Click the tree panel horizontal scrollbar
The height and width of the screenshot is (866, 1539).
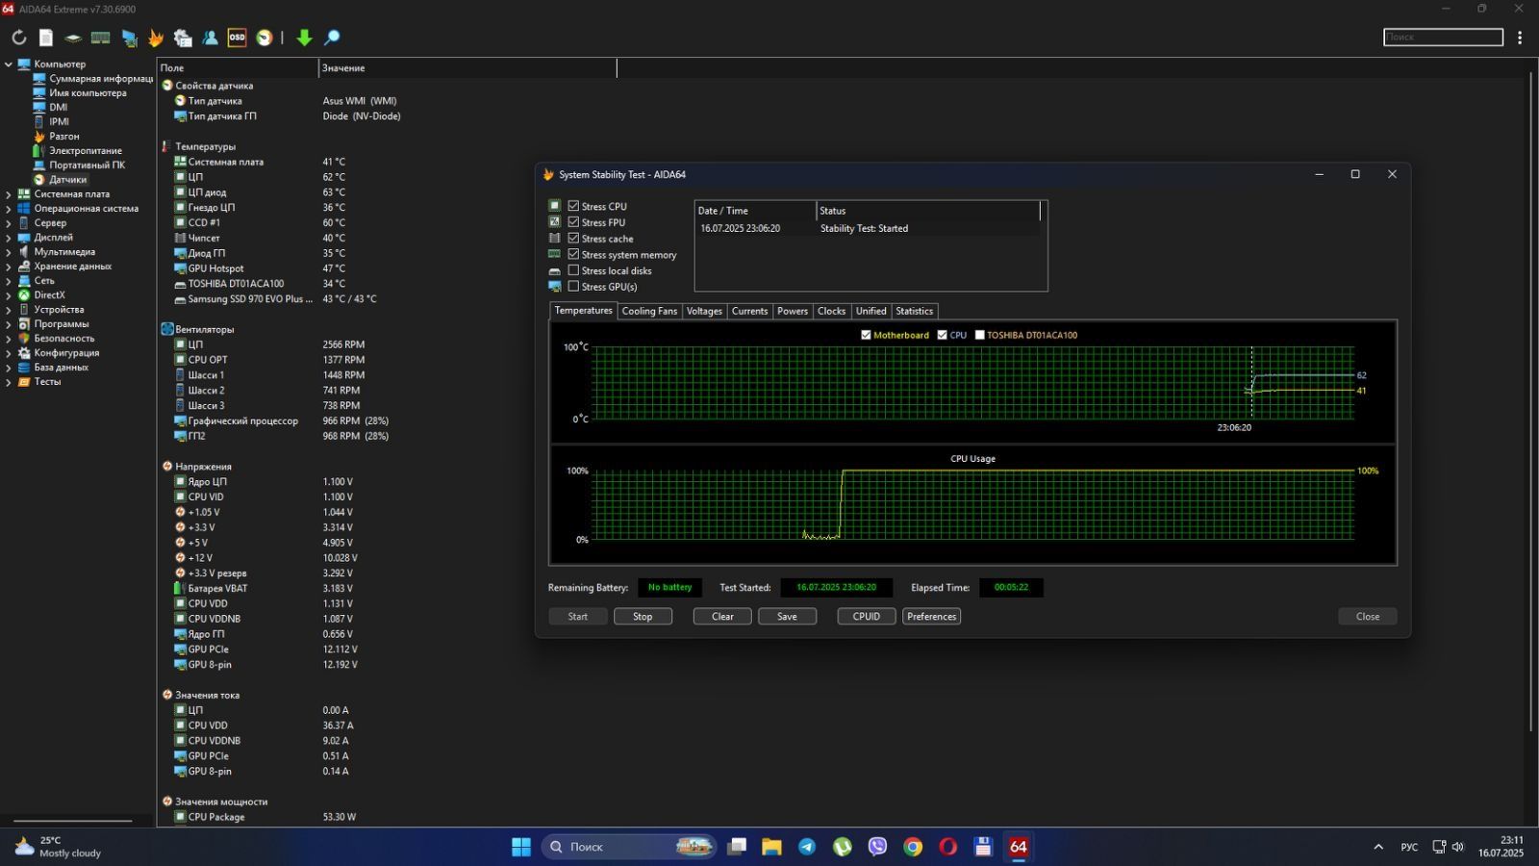coord(72,821)
